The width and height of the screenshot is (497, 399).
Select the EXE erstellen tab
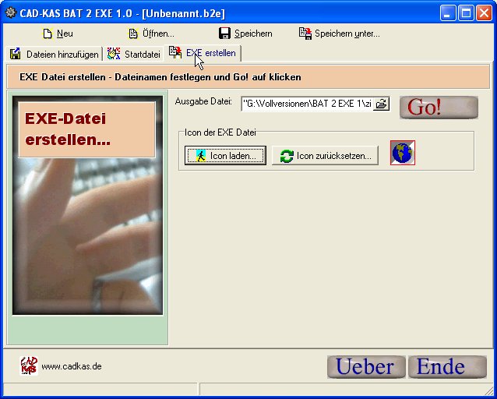204,53
